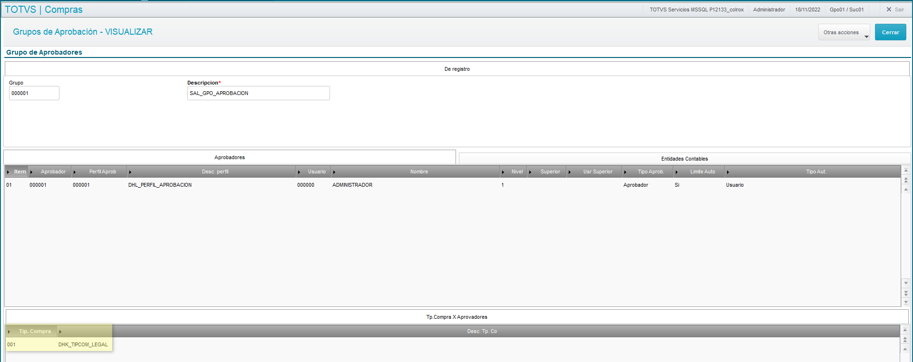Move down one row in Aprobadores grid

(906, 283)
